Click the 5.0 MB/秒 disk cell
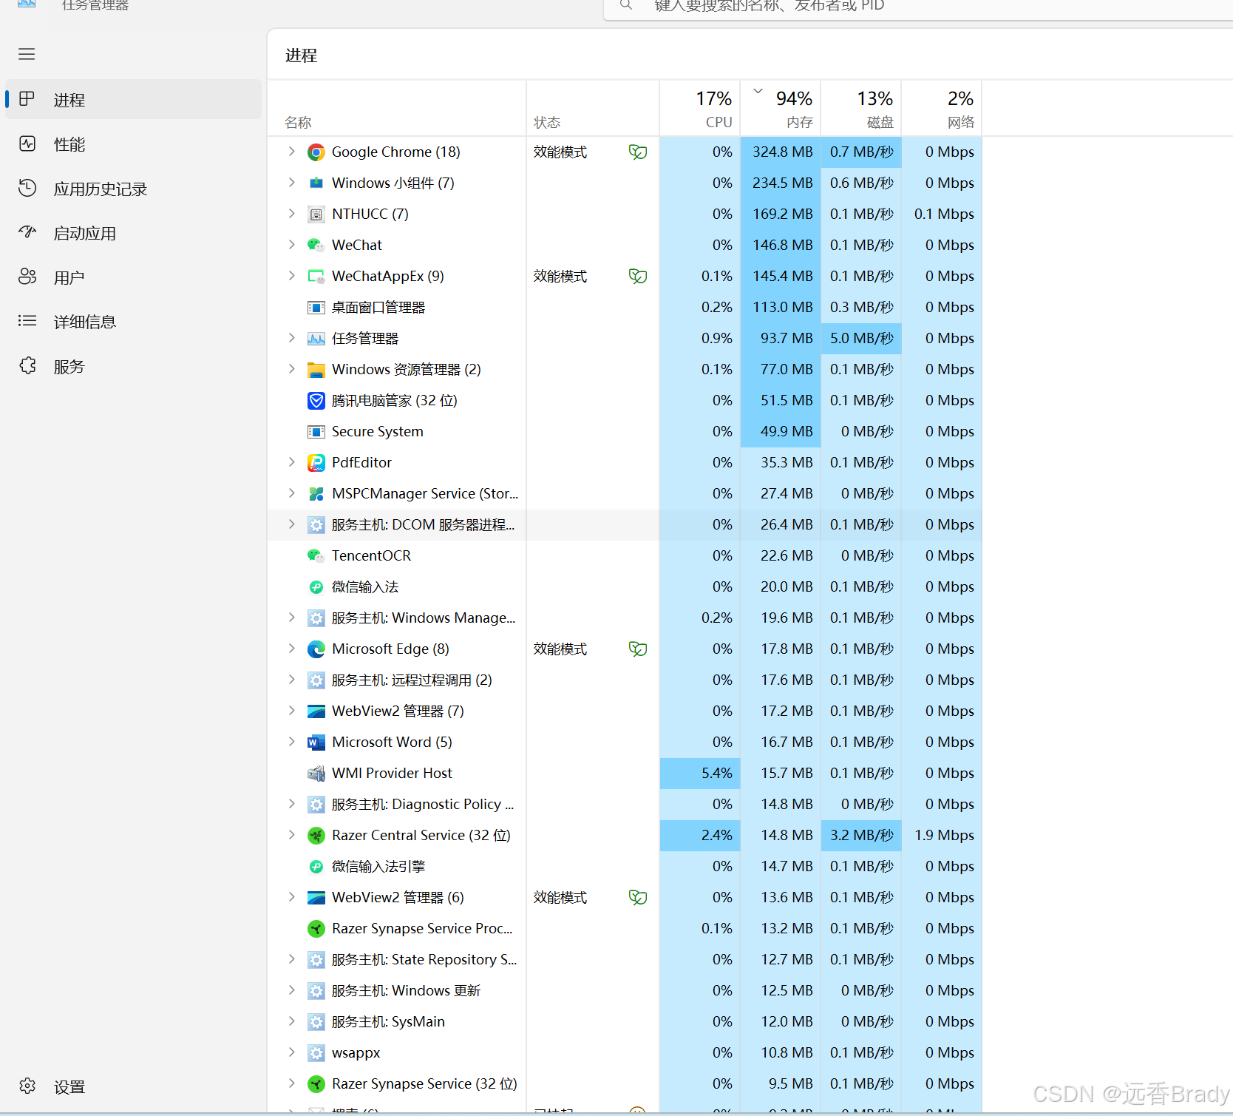The image size is (1233, 1116). (861, 338)
